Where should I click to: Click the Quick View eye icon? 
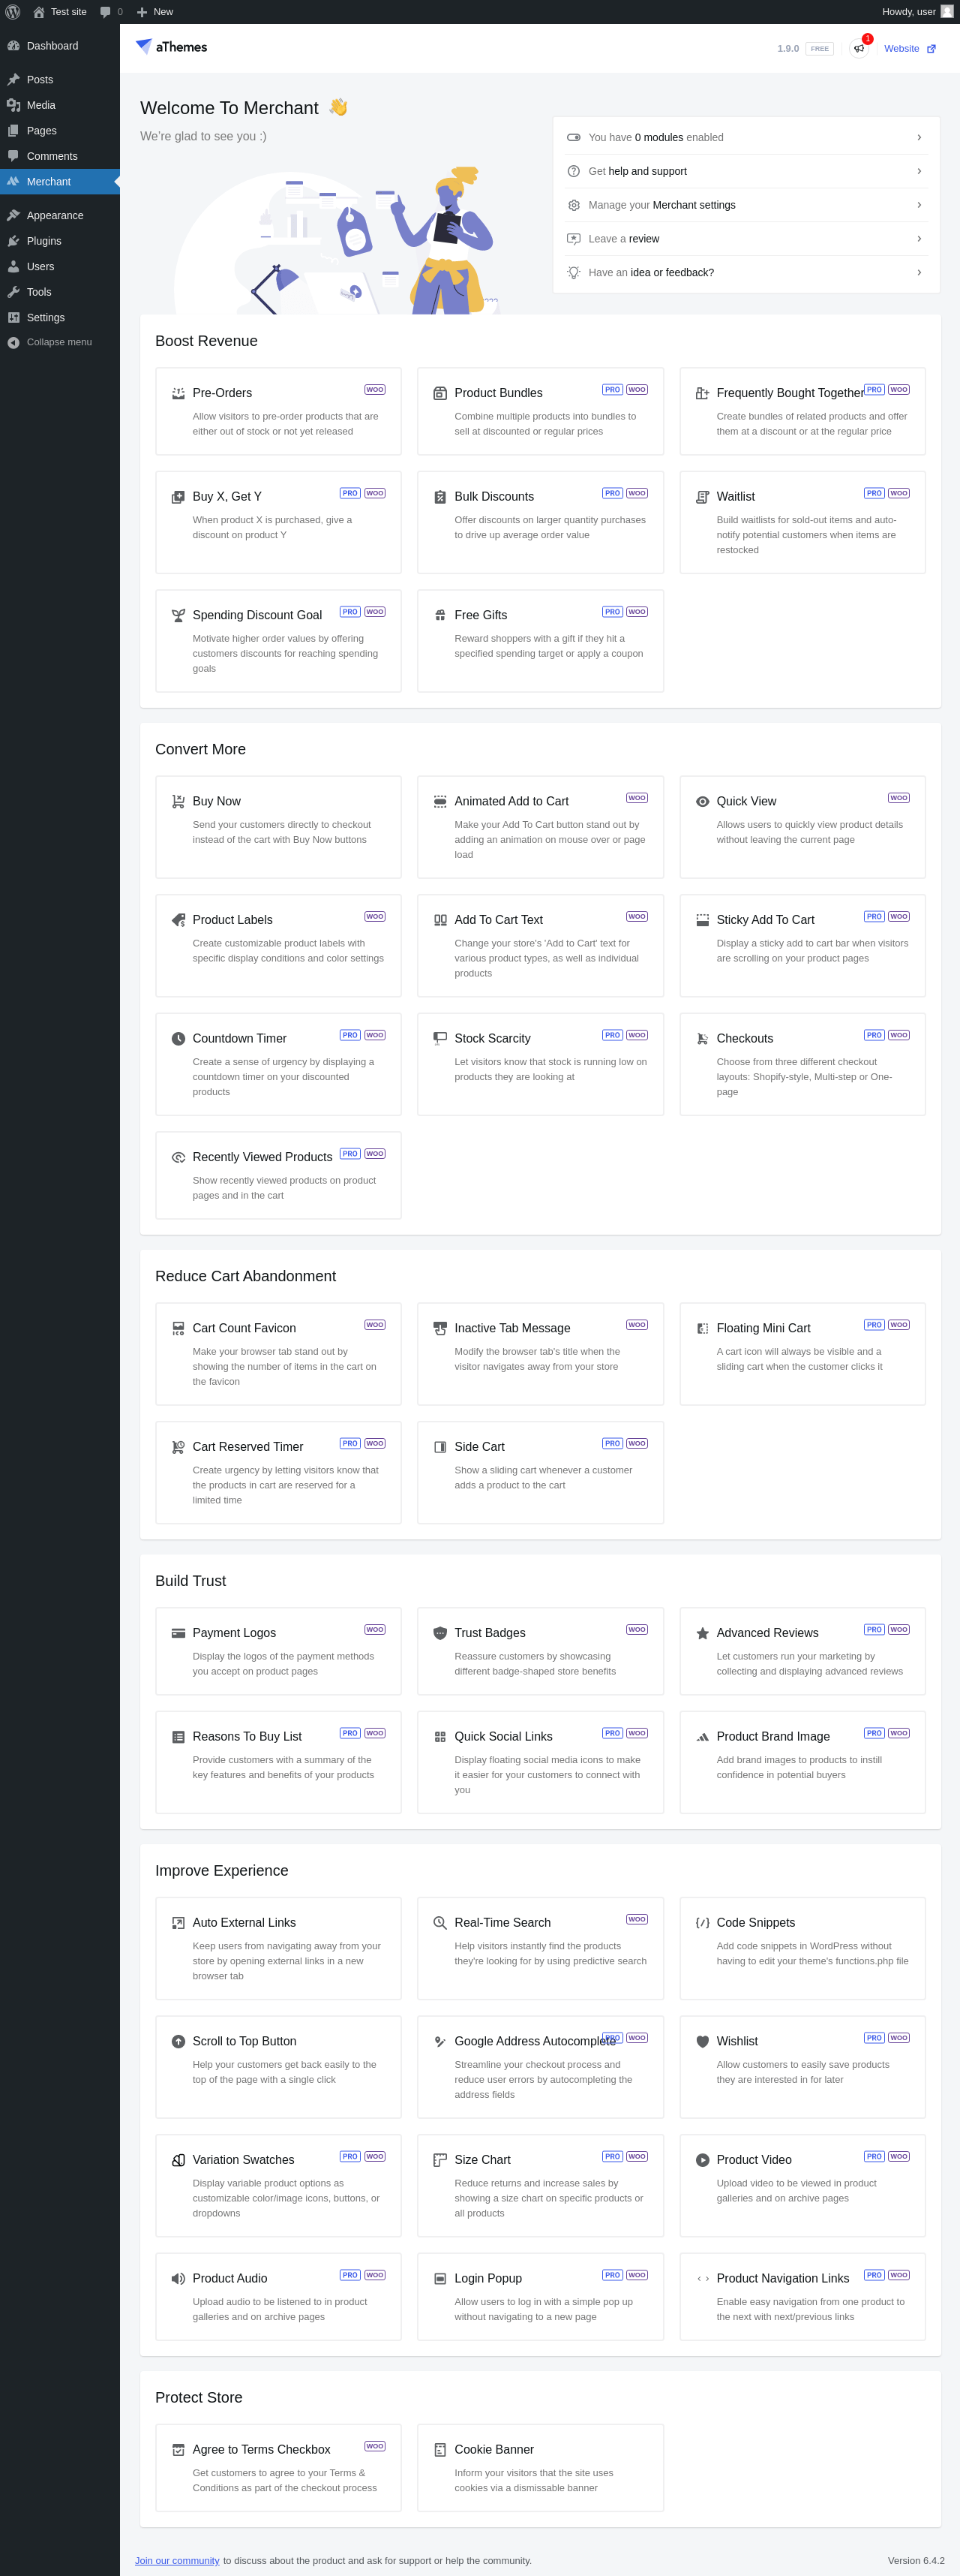point(702,802)
